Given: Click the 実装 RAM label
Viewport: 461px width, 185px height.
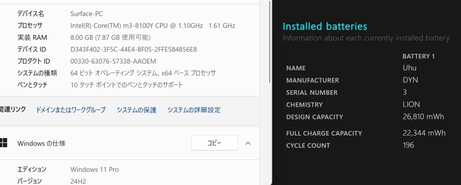Looking at the screenshot, I should pos(32,37).
